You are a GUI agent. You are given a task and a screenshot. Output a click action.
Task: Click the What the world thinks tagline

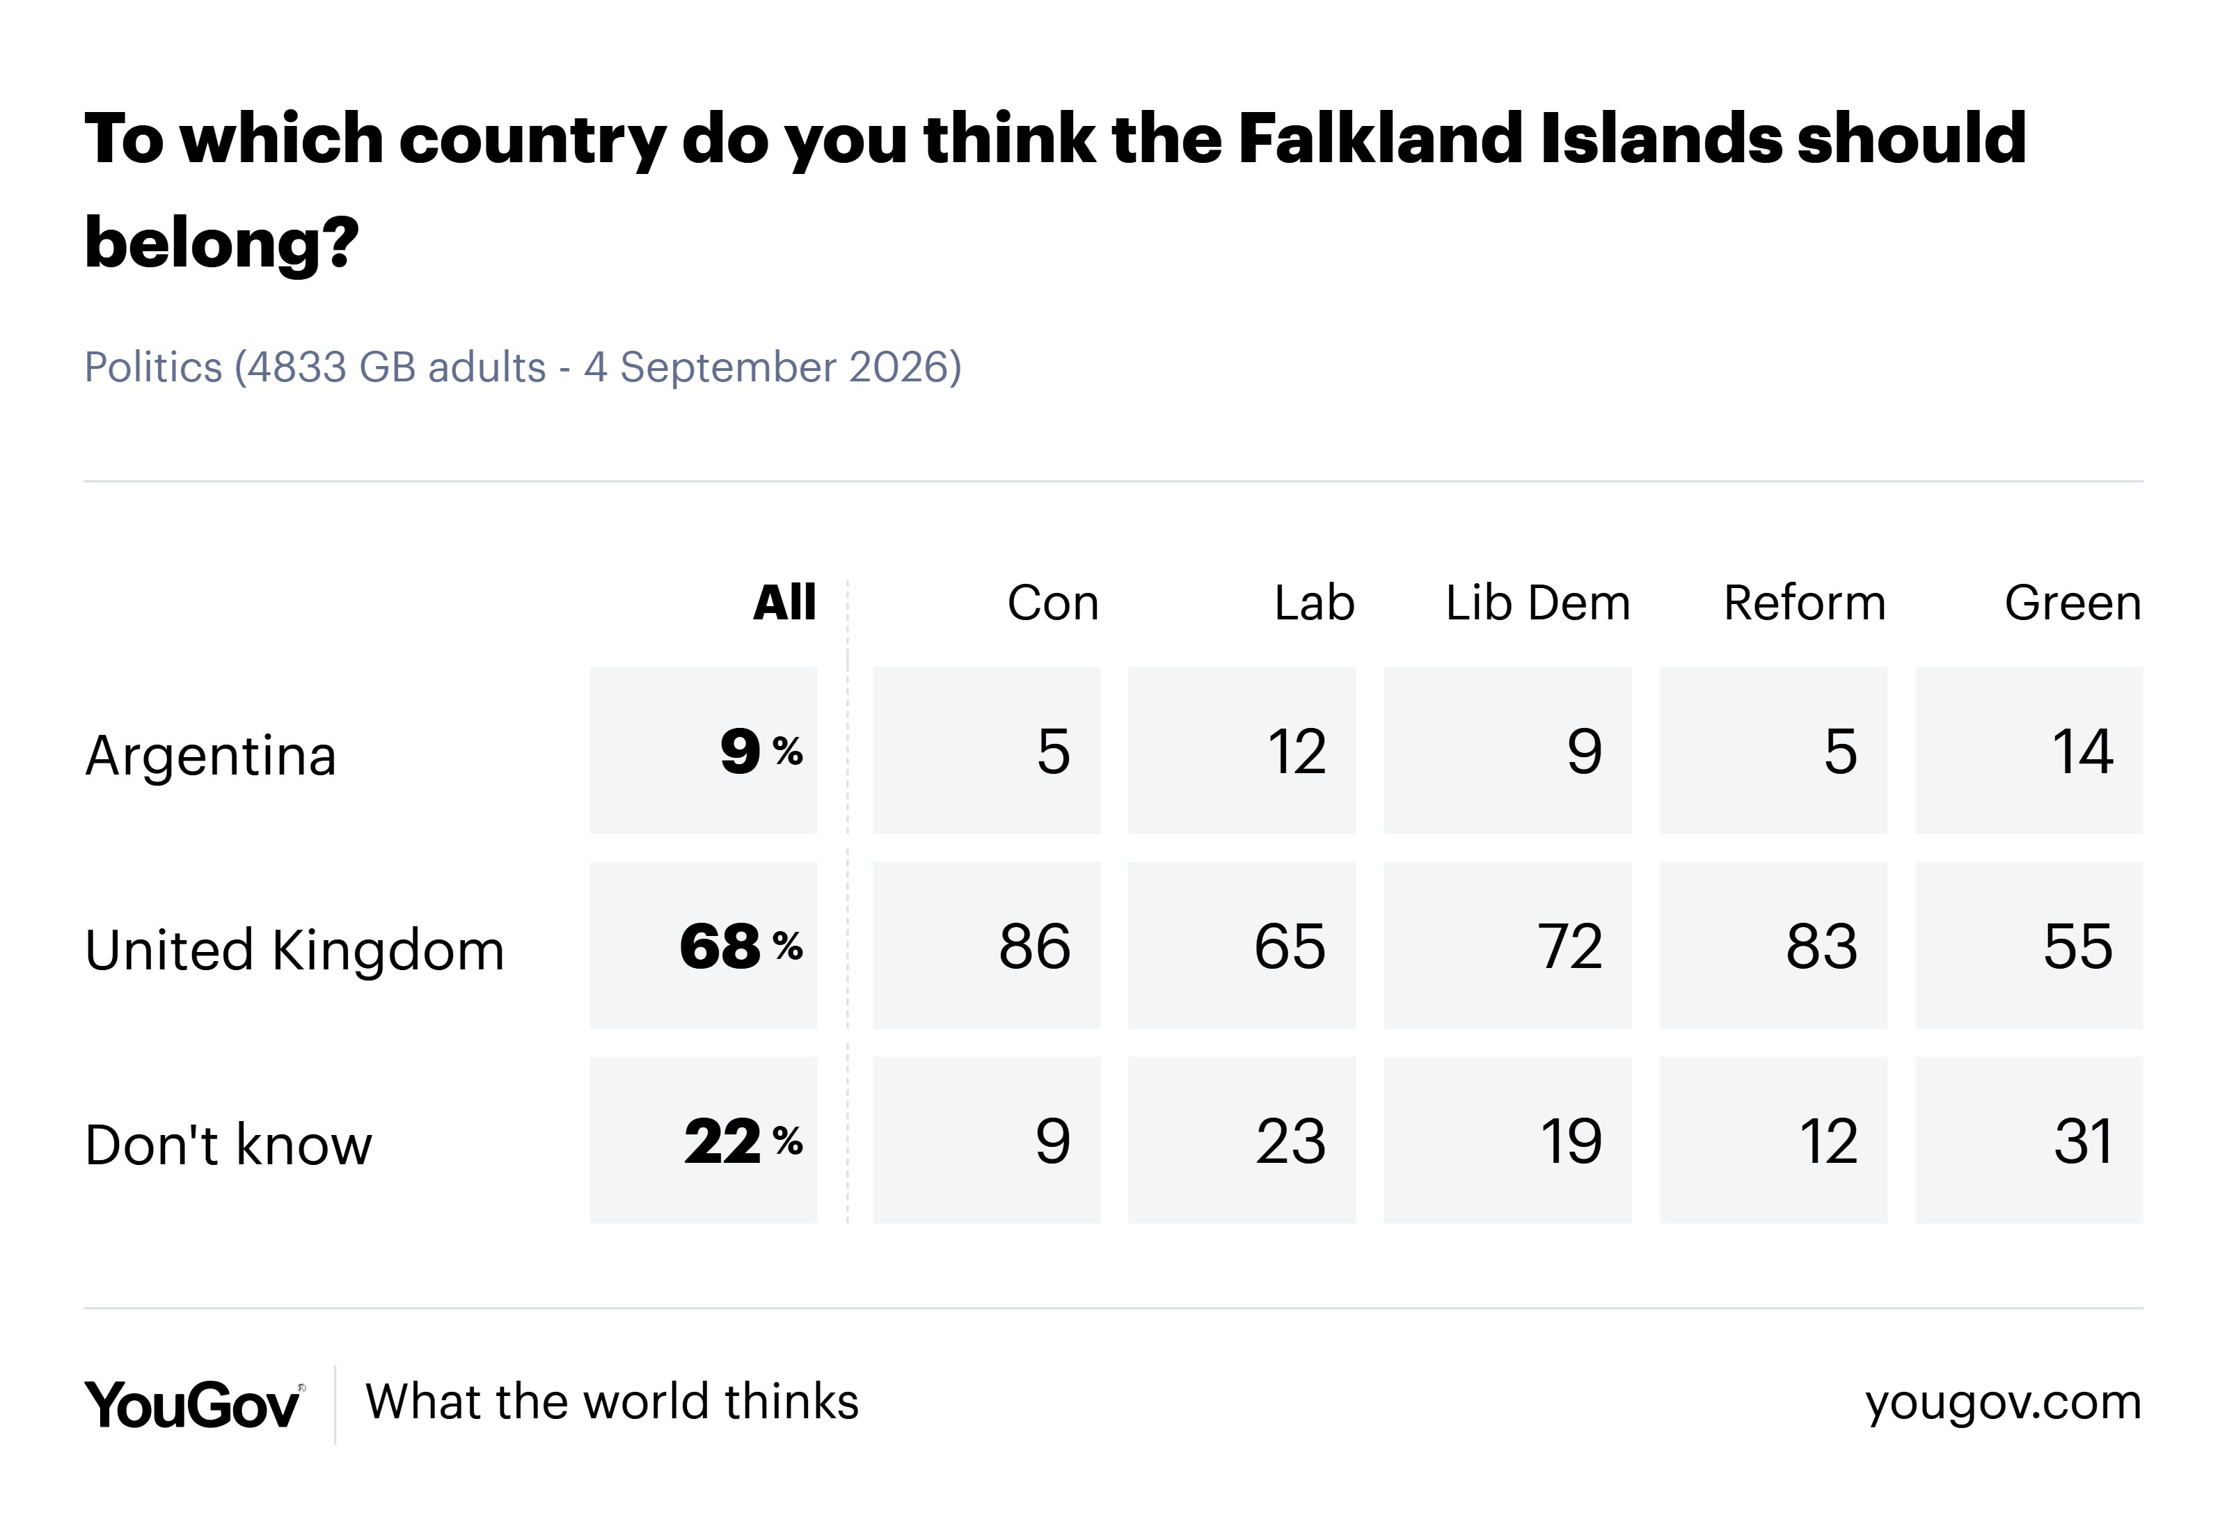click(612, 1402)
